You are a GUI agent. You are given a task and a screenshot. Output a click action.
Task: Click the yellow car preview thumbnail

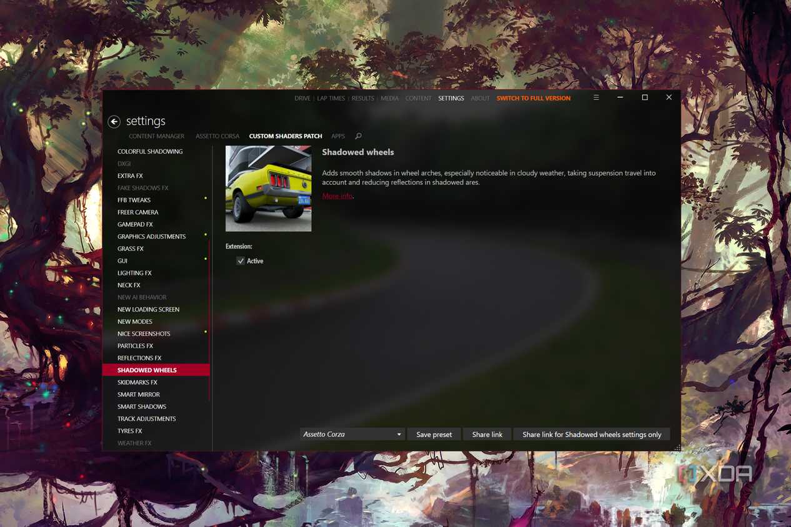point(268,188)
